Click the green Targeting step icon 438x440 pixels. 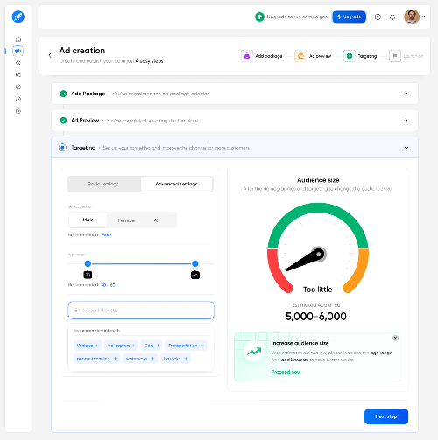coord(350,56)
